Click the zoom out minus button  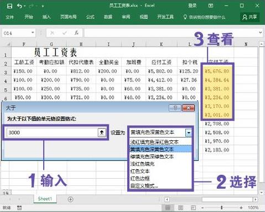(202, 208)
